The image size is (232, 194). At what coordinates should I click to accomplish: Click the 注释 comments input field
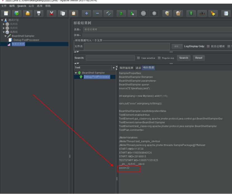pos(157,35)
